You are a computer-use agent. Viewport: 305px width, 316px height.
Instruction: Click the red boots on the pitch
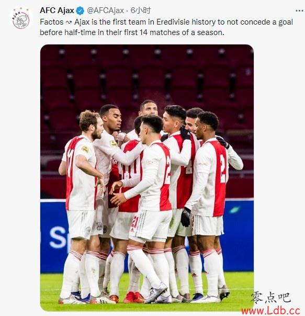pyautogui.click(x=133, y=297)
